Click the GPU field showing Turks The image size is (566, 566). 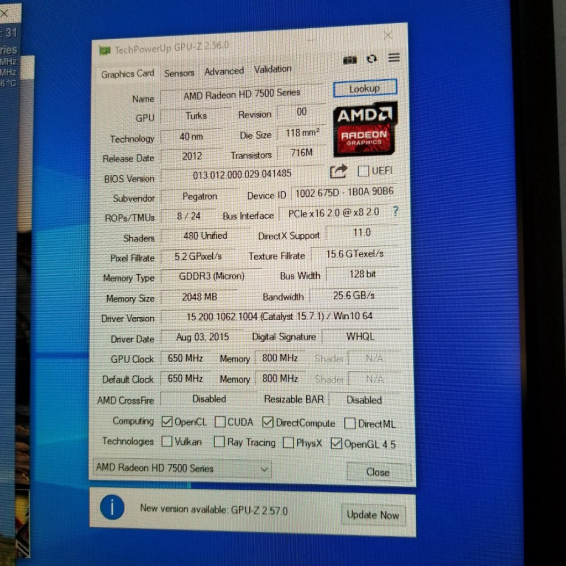[x=196, y=116]
